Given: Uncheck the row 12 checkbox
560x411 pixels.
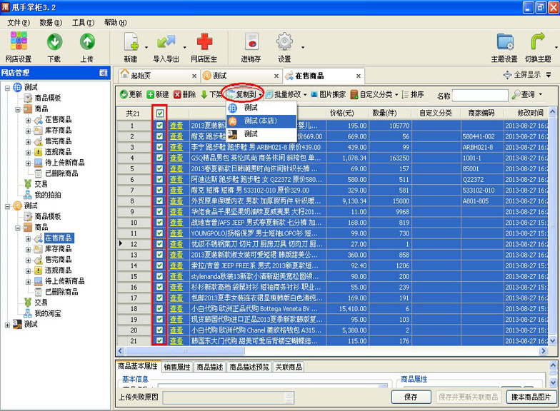Looking at the screenshot, I should point(160,244).
